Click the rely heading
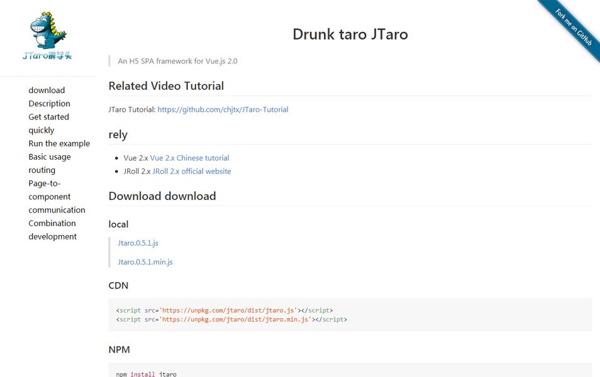 point(118,134)
